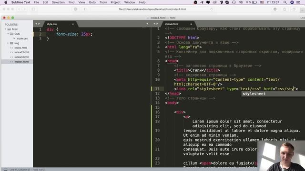Click line number 2 in style.css
This screenshot has width=305, height=171.
tap(40, 34)
